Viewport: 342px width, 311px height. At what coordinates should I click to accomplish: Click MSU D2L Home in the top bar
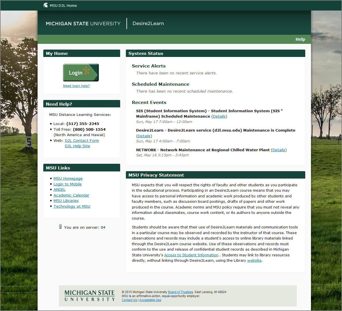point(63,5)
